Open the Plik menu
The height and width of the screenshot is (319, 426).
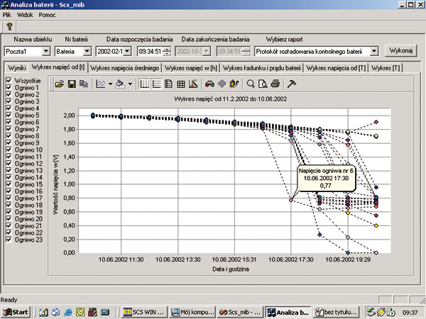tap(7, 15)
